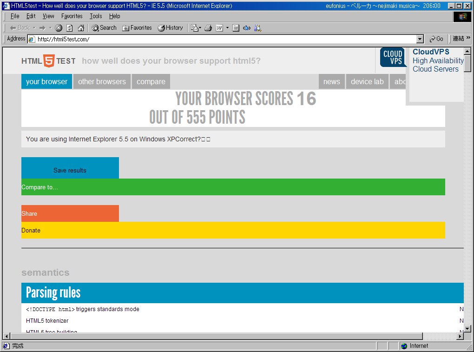Open the File menu
Viewport: 474px width, 352px height.
(15, 16)
